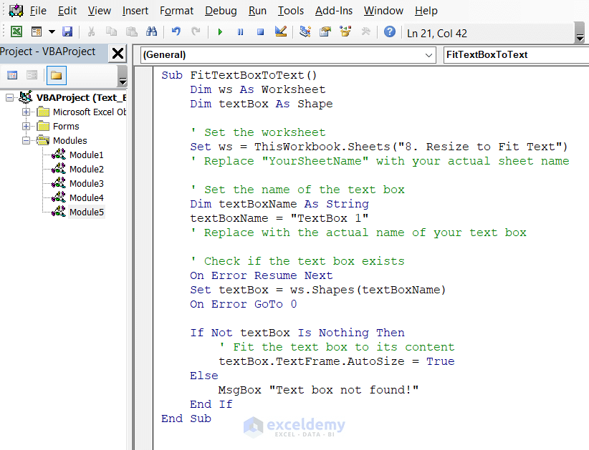Pause execution with the Break button

(x=240, y=31)
